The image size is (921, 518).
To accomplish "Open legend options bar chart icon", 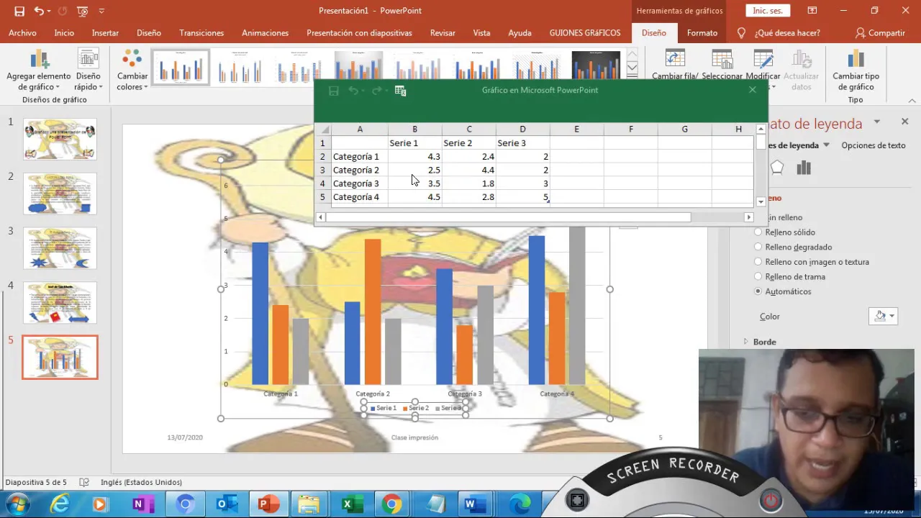I will [804, 168].
